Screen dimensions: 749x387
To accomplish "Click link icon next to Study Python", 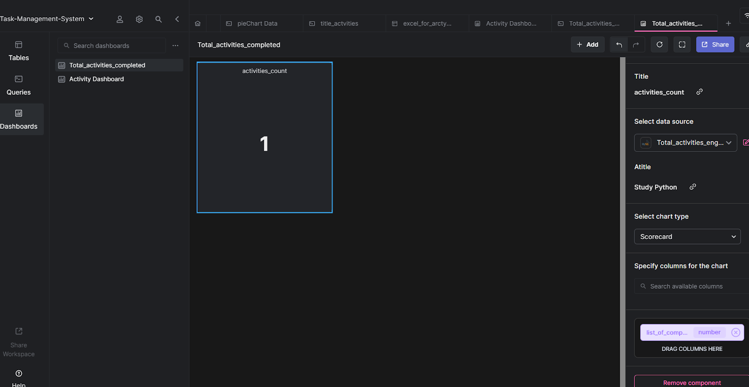I will (693, 186).
